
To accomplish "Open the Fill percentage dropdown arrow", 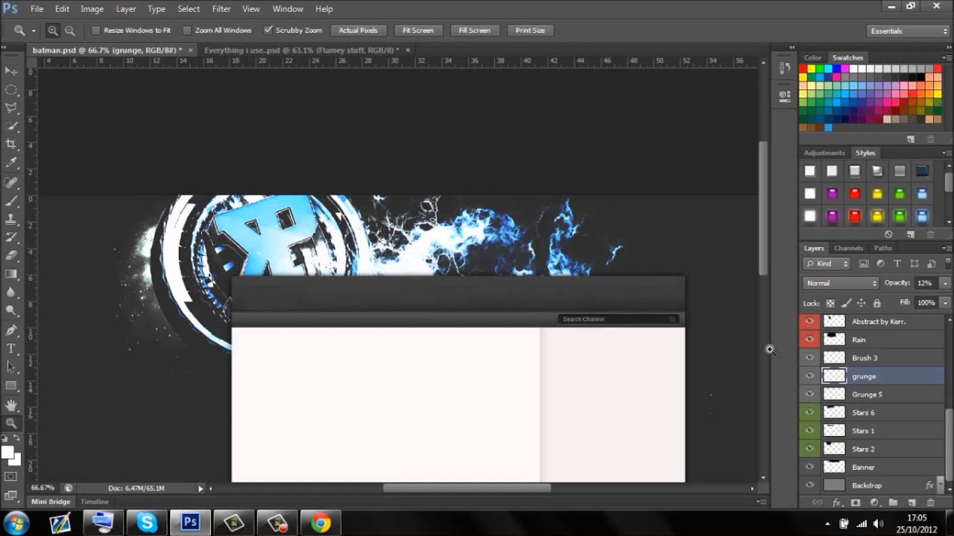I will coord(945,303).
